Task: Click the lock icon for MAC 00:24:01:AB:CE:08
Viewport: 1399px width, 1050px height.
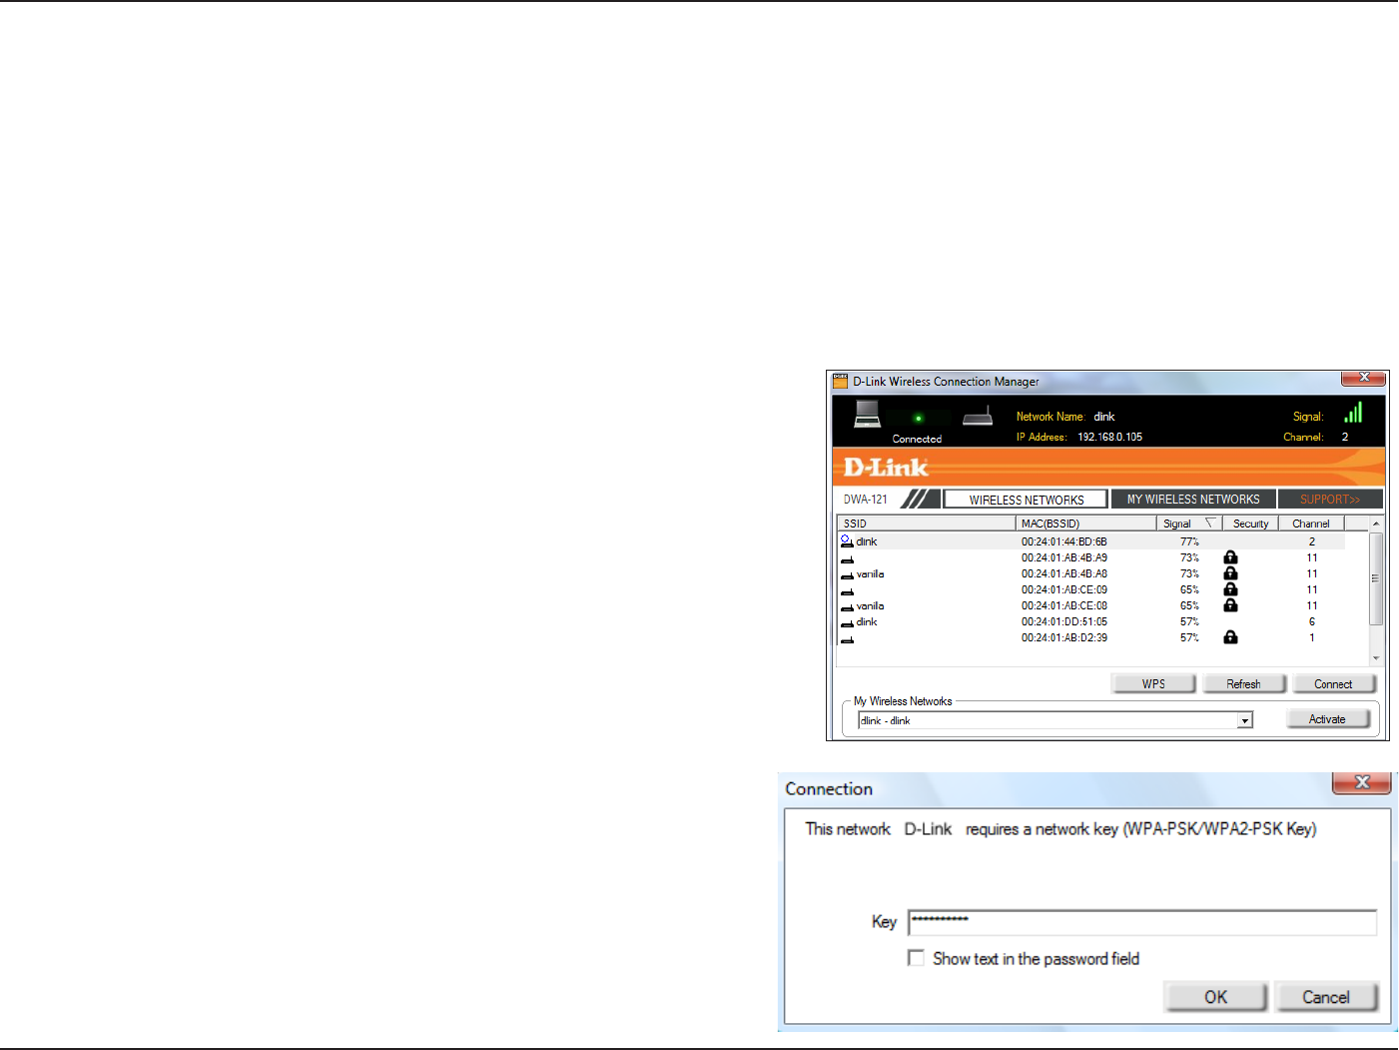Action: (x=1230, y=605)
